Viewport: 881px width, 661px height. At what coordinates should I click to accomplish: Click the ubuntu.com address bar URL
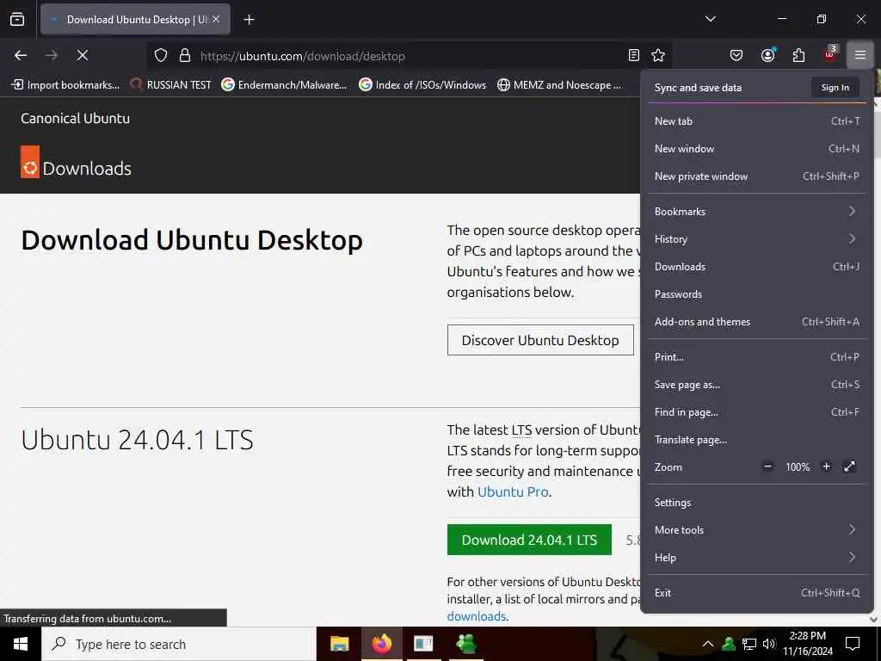click(x=302, y=56)
